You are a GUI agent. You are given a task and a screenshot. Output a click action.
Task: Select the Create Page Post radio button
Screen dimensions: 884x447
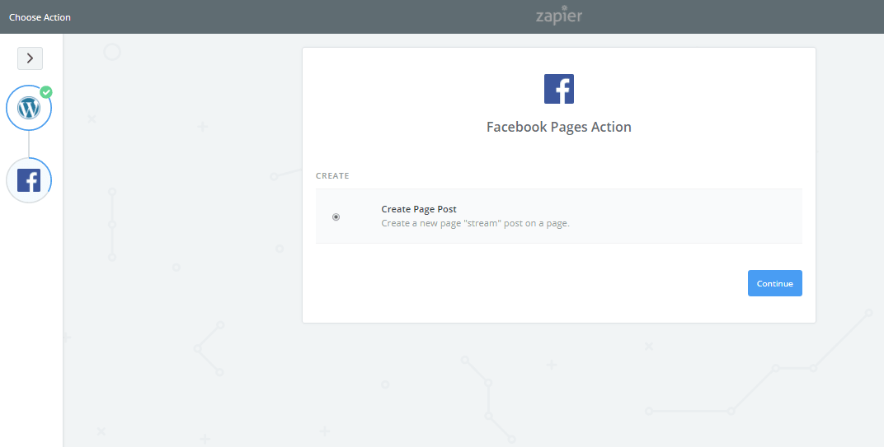point(336,217)
